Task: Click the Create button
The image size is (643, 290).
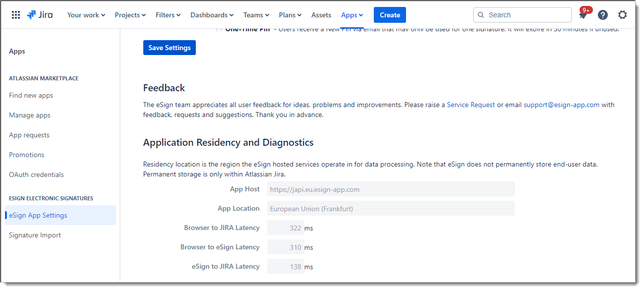Action: (x=390, y=15)
